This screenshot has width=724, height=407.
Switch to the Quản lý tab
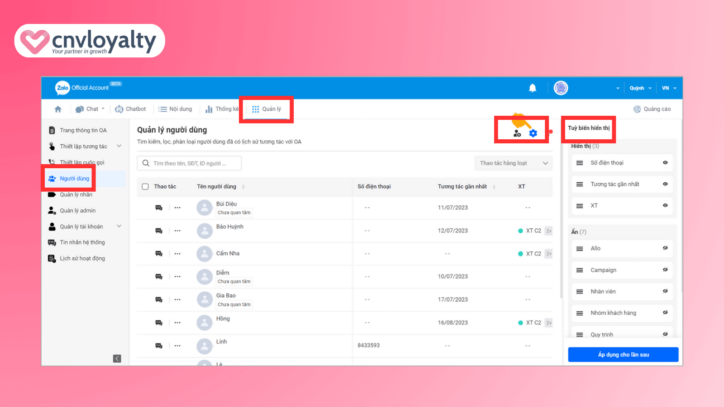point(267,109)
